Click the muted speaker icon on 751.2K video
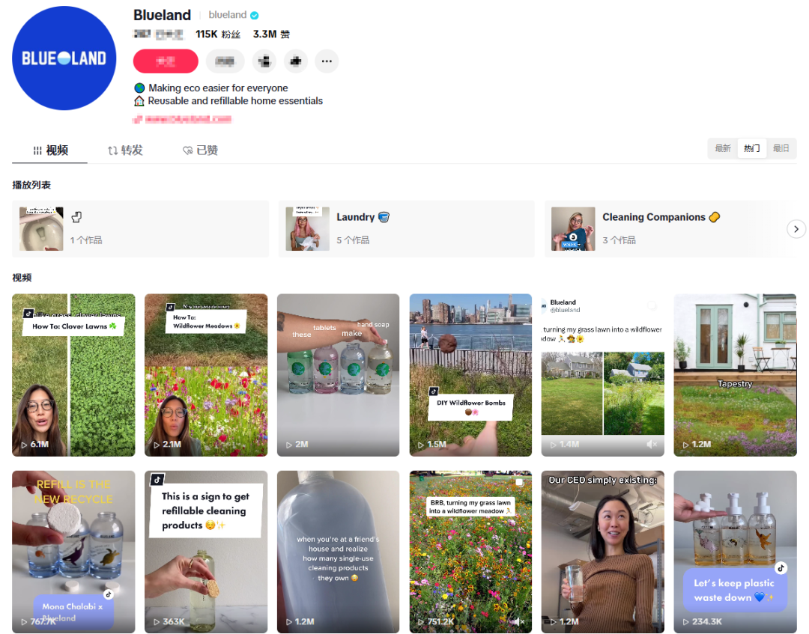The height and width of the screenshot is (634, 809). tap(520, 621)
